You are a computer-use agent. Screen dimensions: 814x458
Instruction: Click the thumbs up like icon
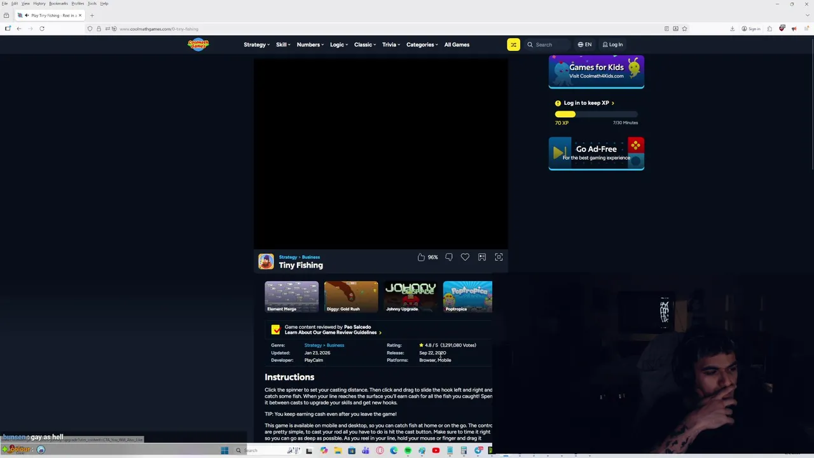tap(421, 257)
